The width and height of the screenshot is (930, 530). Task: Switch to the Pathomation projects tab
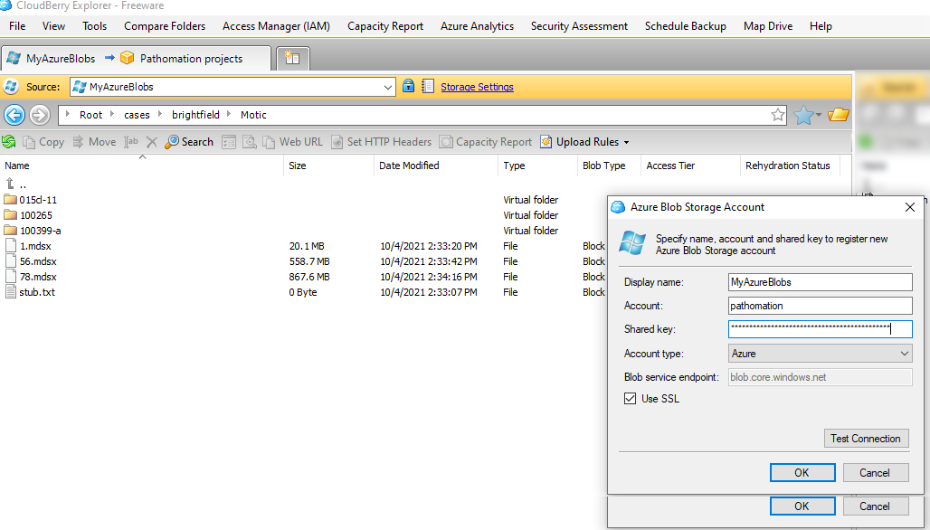pos(191,59)
